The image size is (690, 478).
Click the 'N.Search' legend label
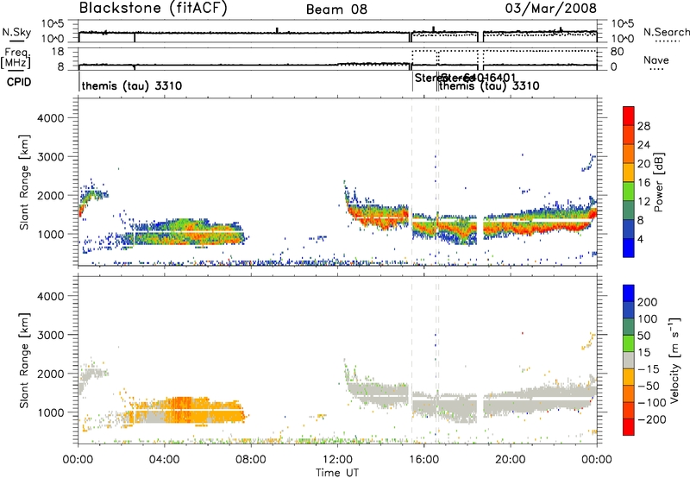point(666,32)
